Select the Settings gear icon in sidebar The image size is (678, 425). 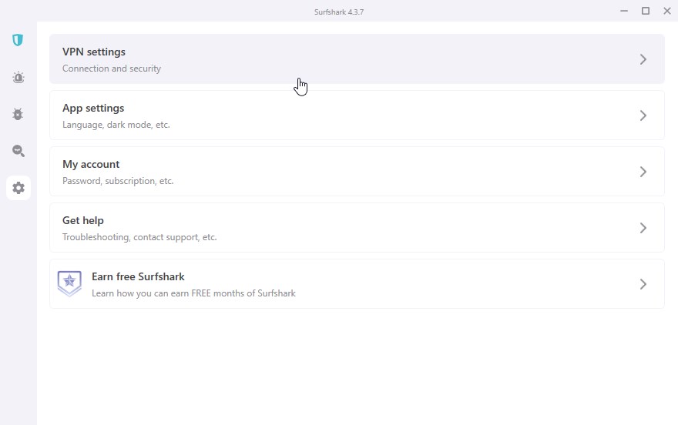tap(18, 188)
